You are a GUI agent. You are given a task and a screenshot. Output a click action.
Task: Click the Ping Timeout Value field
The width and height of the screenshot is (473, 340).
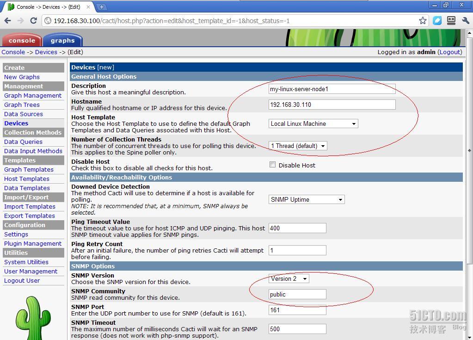(297, 228)
